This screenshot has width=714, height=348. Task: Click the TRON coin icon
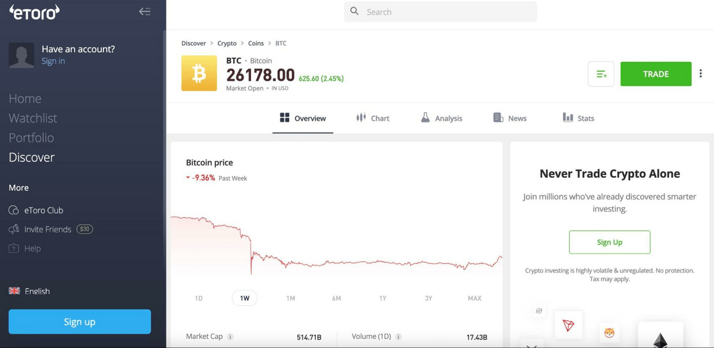(568, 325)
